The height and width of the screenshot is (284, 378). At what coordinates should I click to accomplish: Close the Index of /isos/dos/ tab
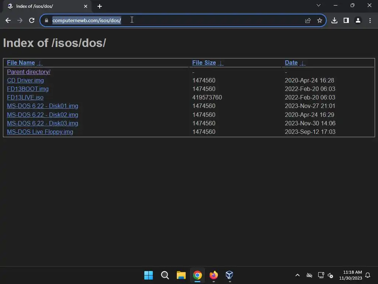point(86,6)
